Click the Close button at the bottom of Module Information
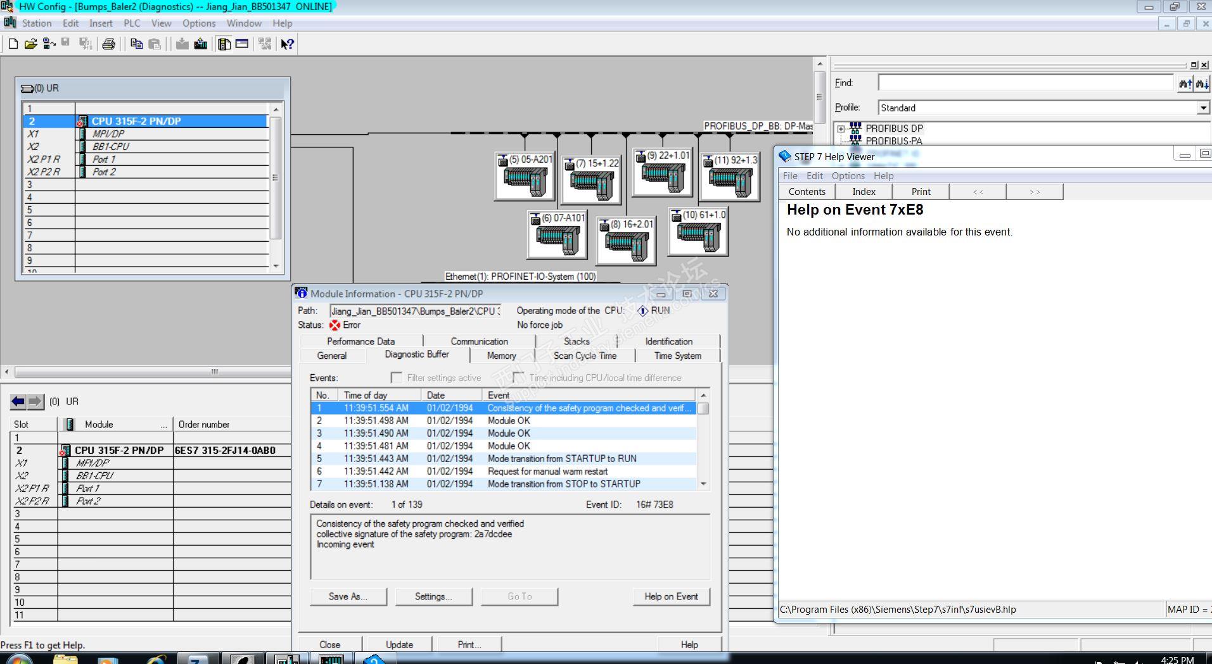The height and width of the screenshot is (664, 1212). coord(329,644)
